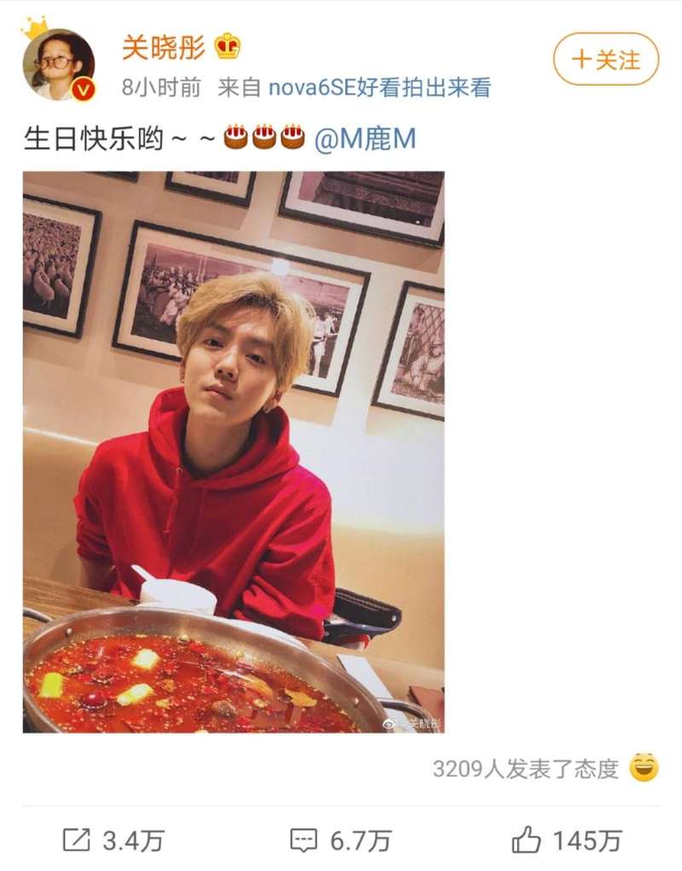Click the 145万 like count

587,840
